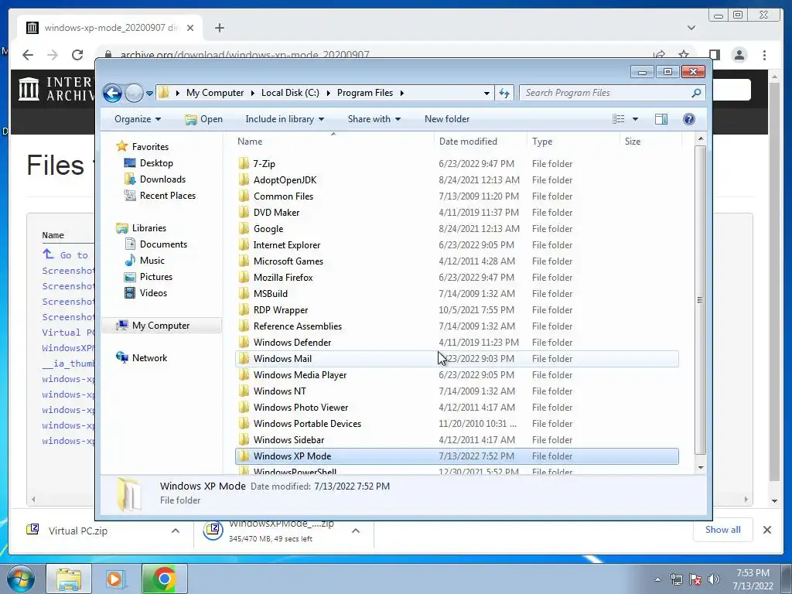This screenshot has height=594, width=792.
Task: Open the address bar history dropdown
Action: pos(486,93)
